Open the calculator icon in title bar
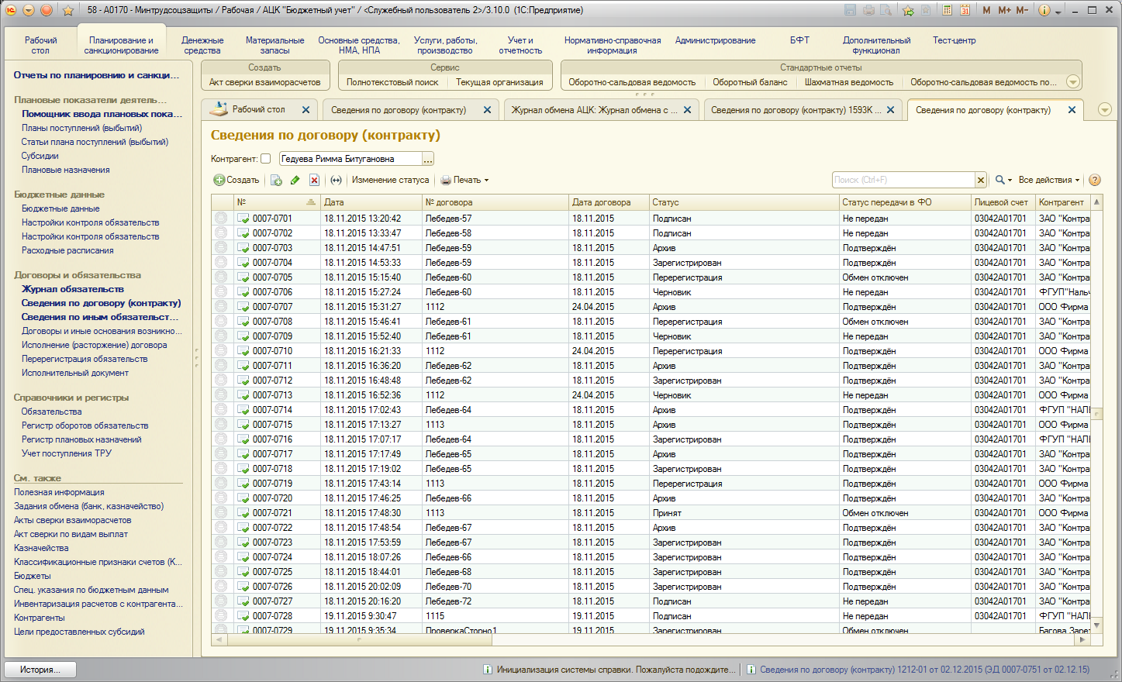 pyautogui.click(x=948, y=10)
